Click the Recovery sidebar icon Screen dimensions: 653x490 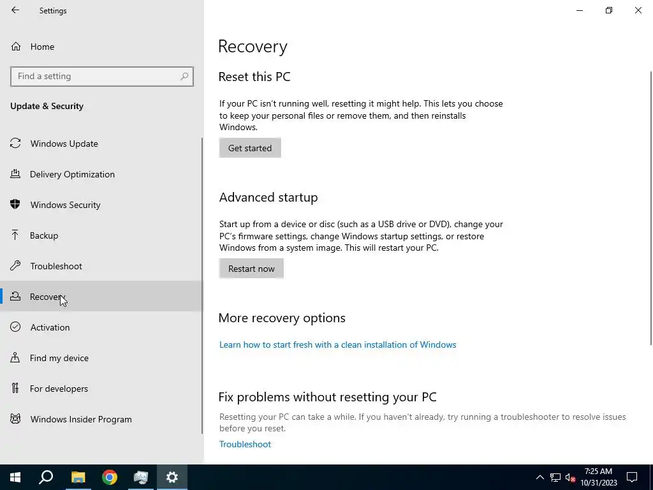coord(15,296)
